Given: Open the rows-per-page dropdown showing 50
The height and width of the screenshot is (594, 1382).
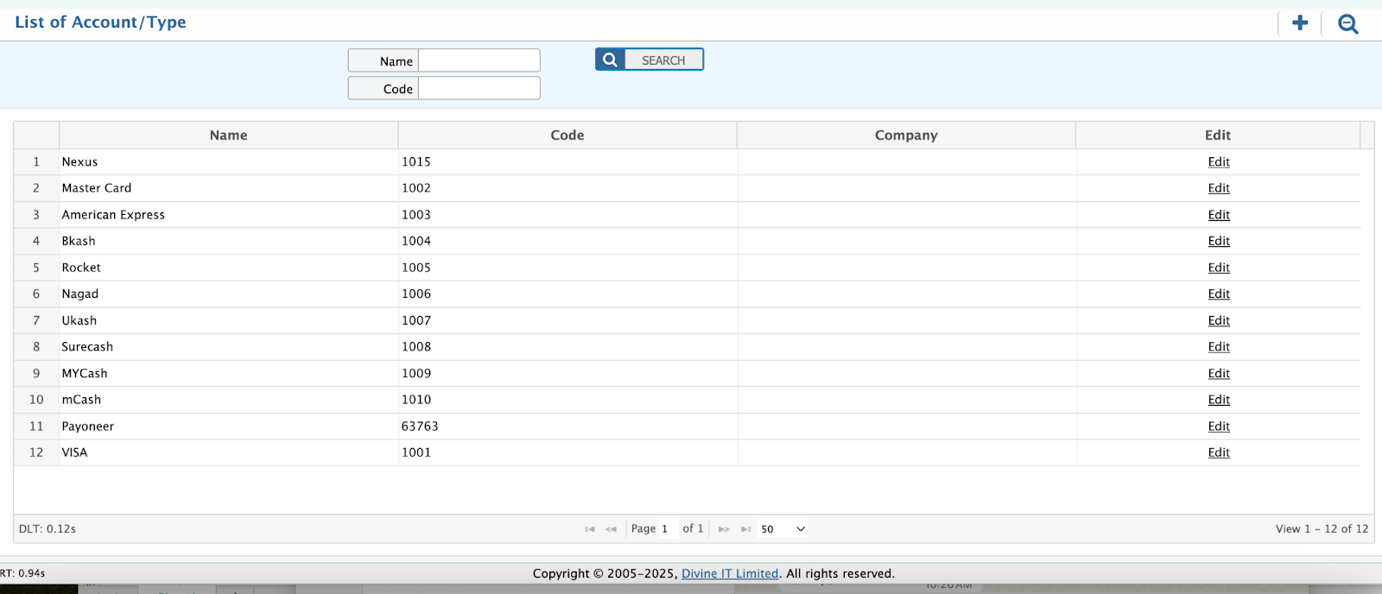Looking at the screenshot, I should point(783,529).
